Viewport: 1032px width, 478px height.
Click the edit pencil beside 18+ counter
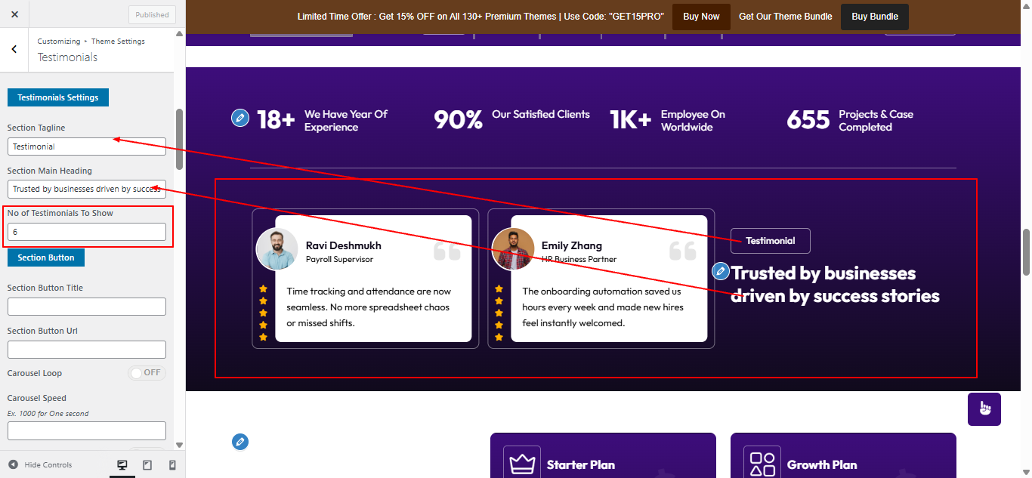240,118
